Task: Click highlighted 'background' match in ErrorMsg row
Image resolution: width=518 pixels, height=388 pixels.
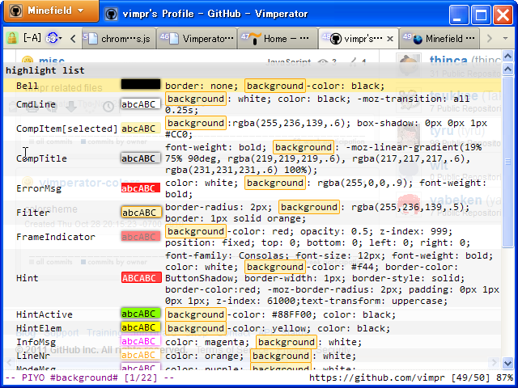Action: (x=275, y=183)
